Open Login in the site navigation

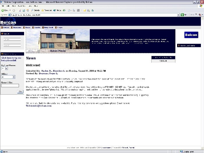(x=60, y=27)
